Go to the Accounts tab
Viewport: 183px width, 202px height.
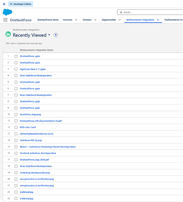click(68, 20)
